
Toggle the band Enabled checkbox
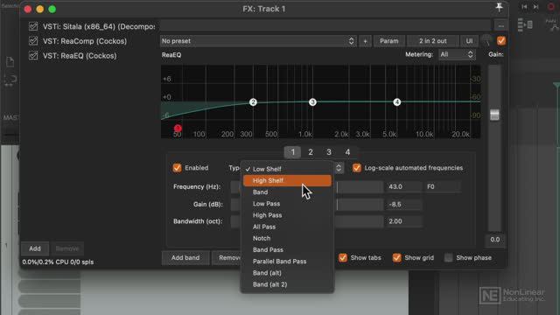coord(177,168)
